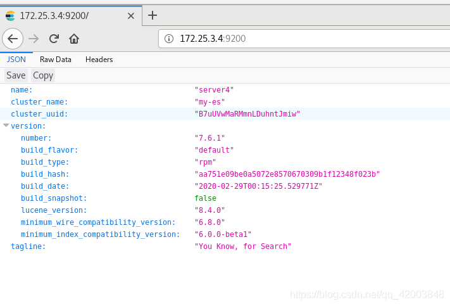The width and height of the screenshot is (450, 306).
Task: Close the 172.25.3.4:9200 tab
Action: [131, 16]
